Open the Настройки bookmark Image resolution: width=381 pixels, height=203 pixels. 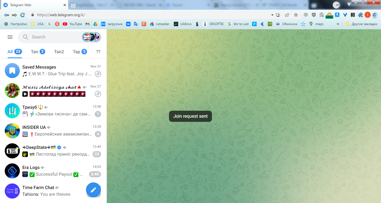pyautogui.click(x=16, y=24)
